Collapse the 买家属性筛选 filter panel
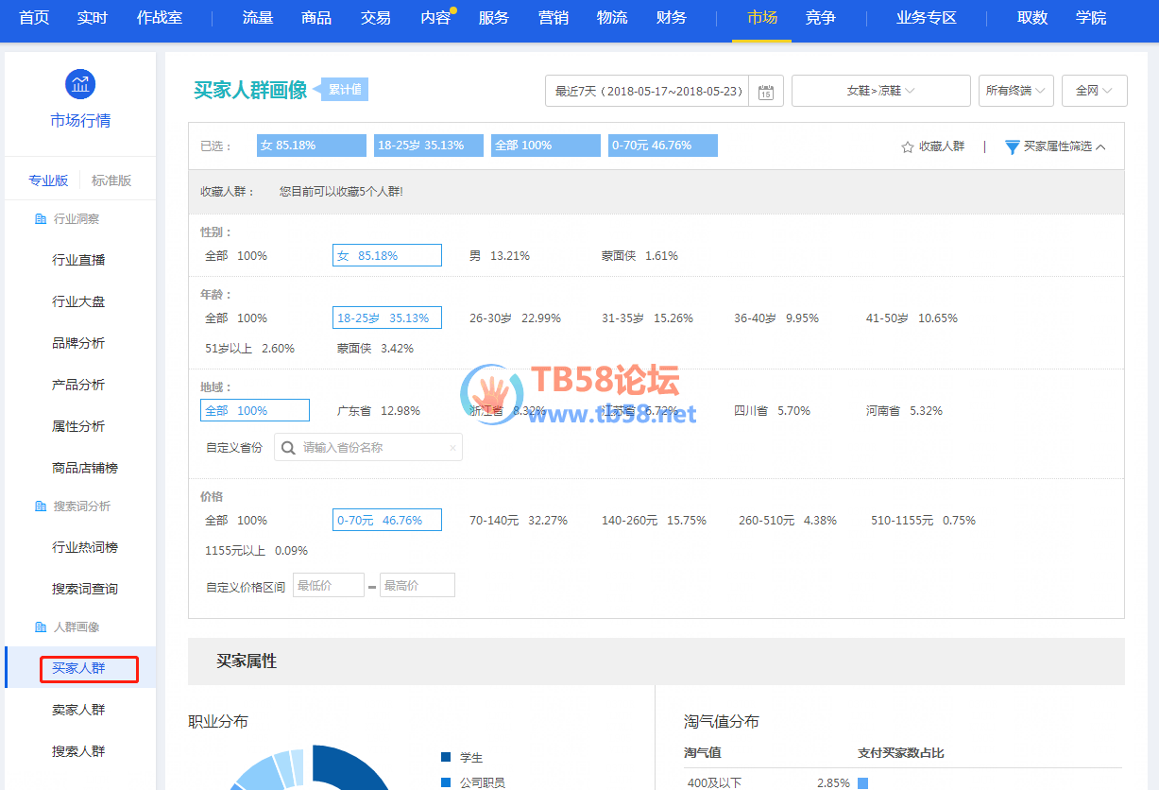Screen dimensions: 1159x790 [1100, 146]
